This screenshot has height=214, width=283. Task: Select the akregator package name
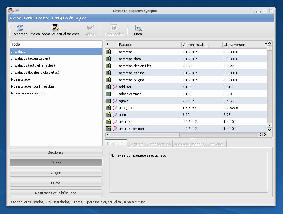126,108
